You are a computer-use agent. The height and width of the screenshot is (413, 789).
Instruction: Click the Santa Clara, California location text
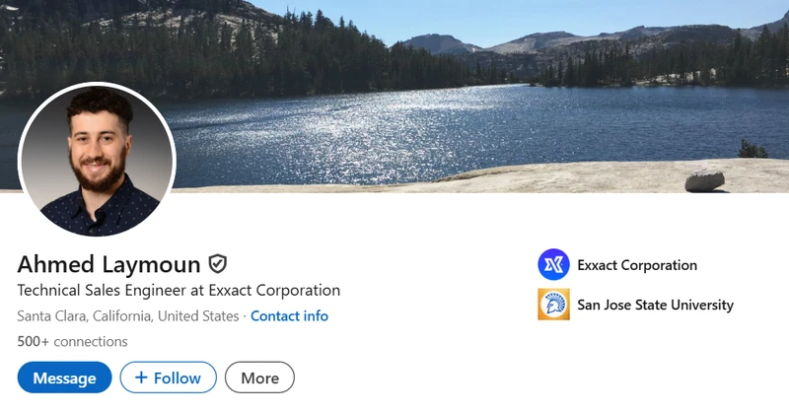[x=127, y=316]
